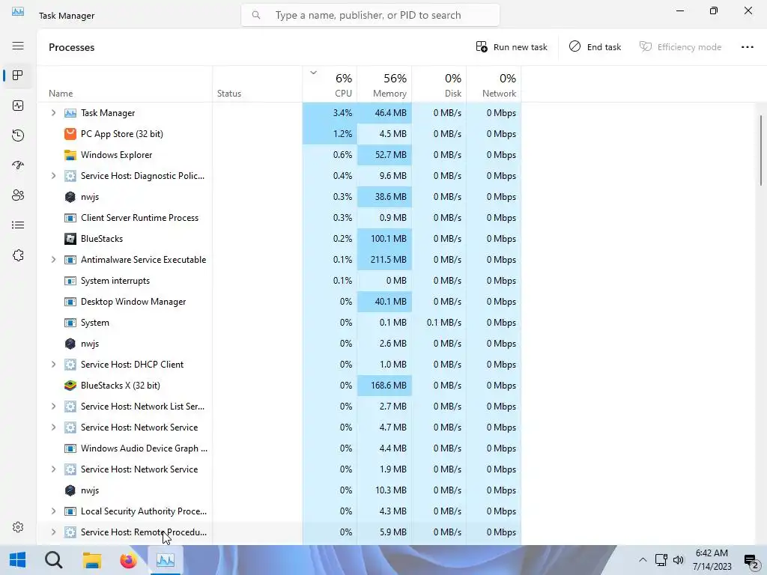The height and width of the screenshot is (575, 767).
Task: Select Windows Audio Device Graph row
Action: 279,448
